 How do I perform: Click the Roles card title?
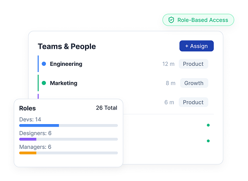click(x=27, y=109)
